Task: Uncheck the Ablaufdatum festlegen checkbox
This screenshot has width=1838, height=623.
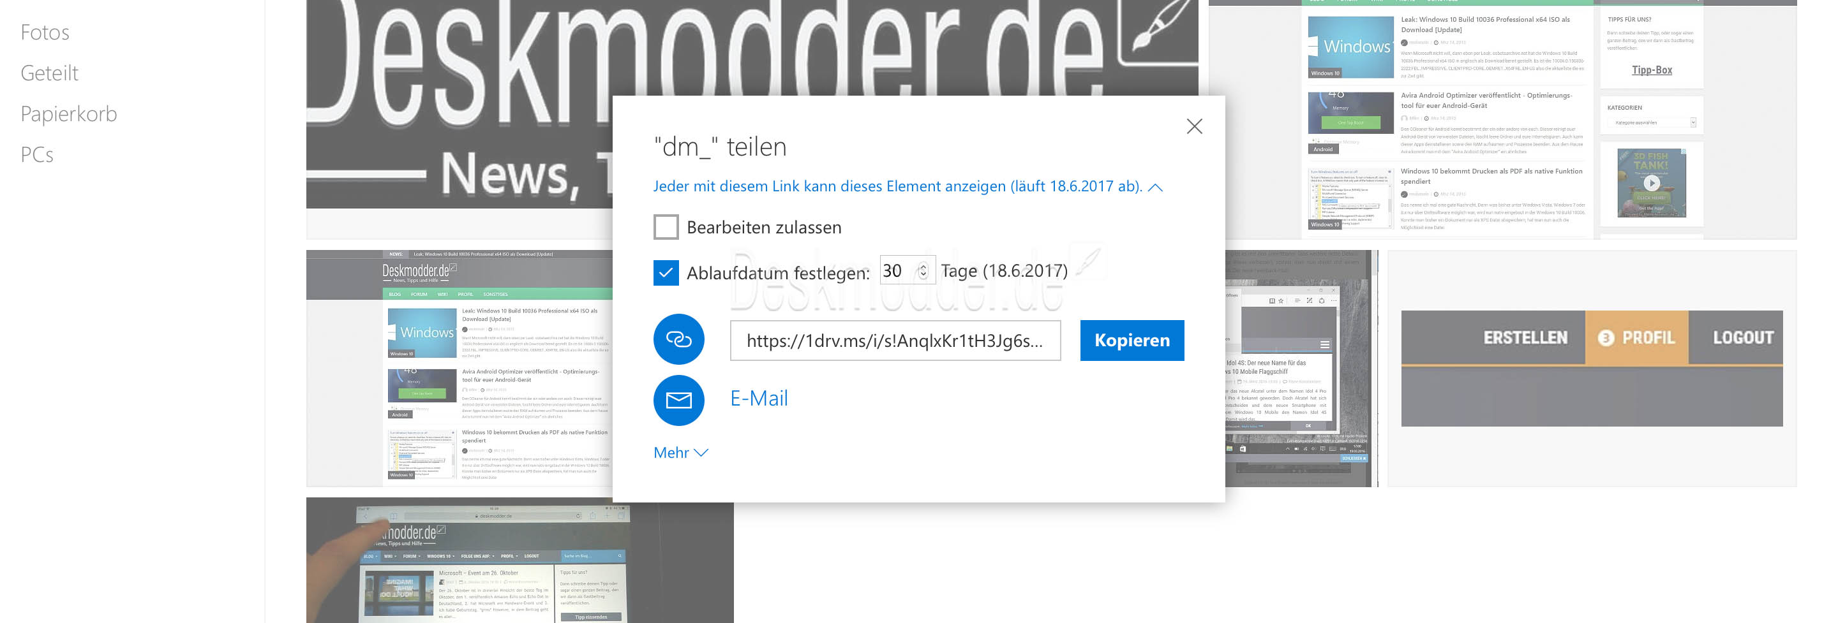Action: pos(666,272)
